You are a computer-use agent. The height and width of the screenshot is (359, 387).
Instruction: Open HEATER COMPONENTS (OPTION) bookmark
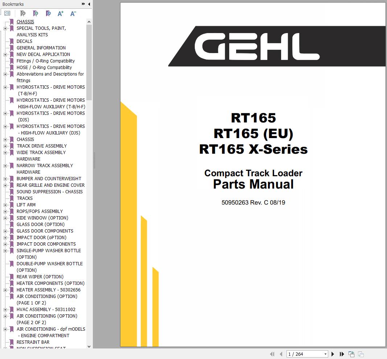pyautogui.click(x=50, y=283)
